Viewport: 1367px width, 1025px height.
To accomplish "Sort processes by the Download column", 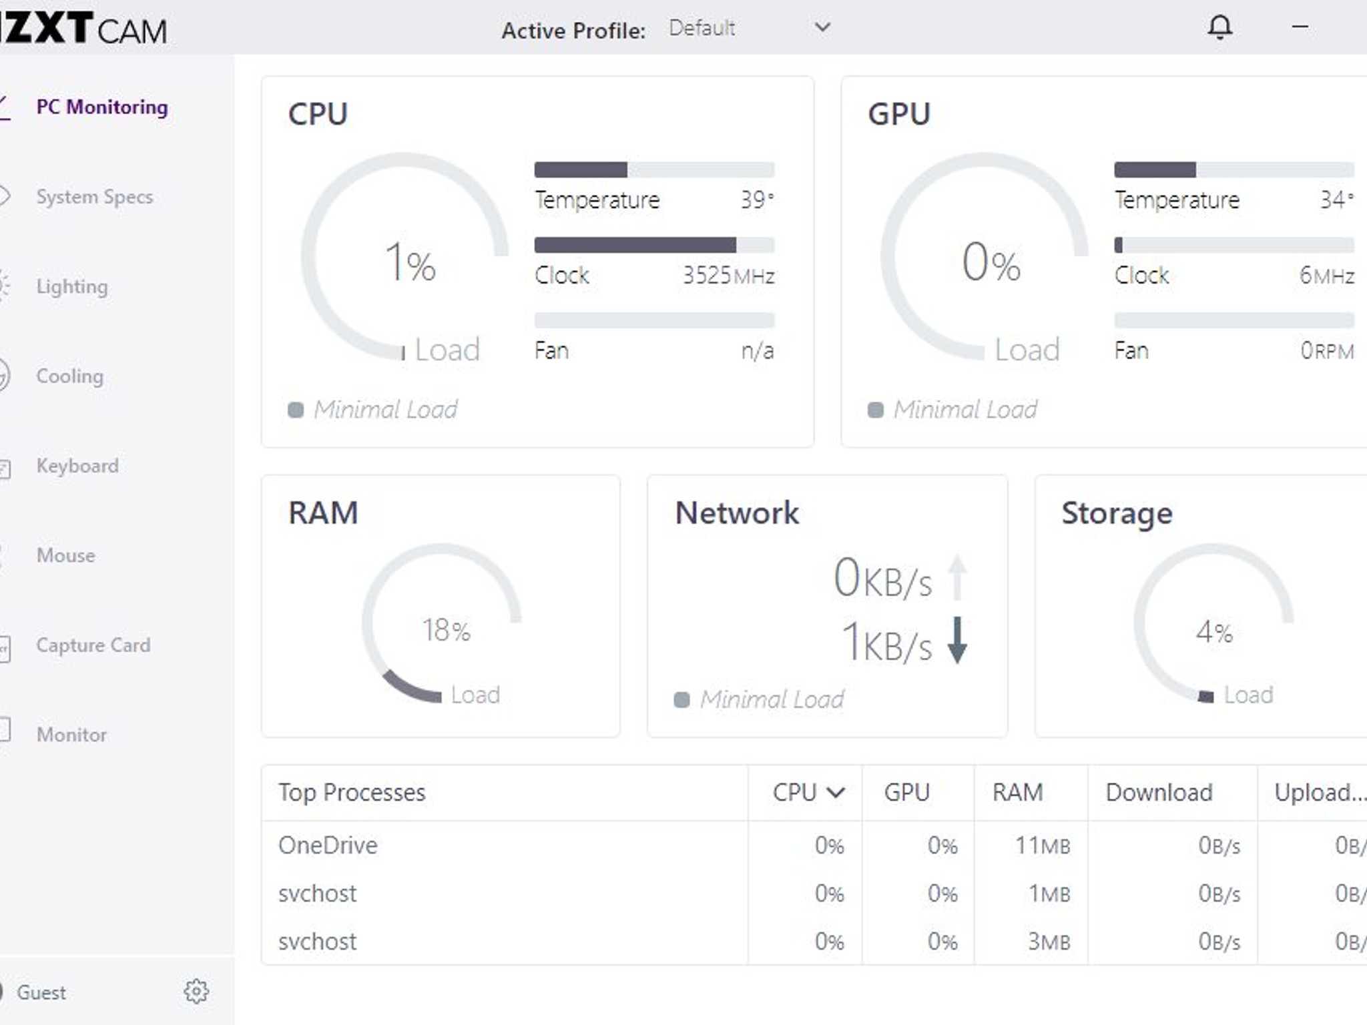I will pos(1159,792).
